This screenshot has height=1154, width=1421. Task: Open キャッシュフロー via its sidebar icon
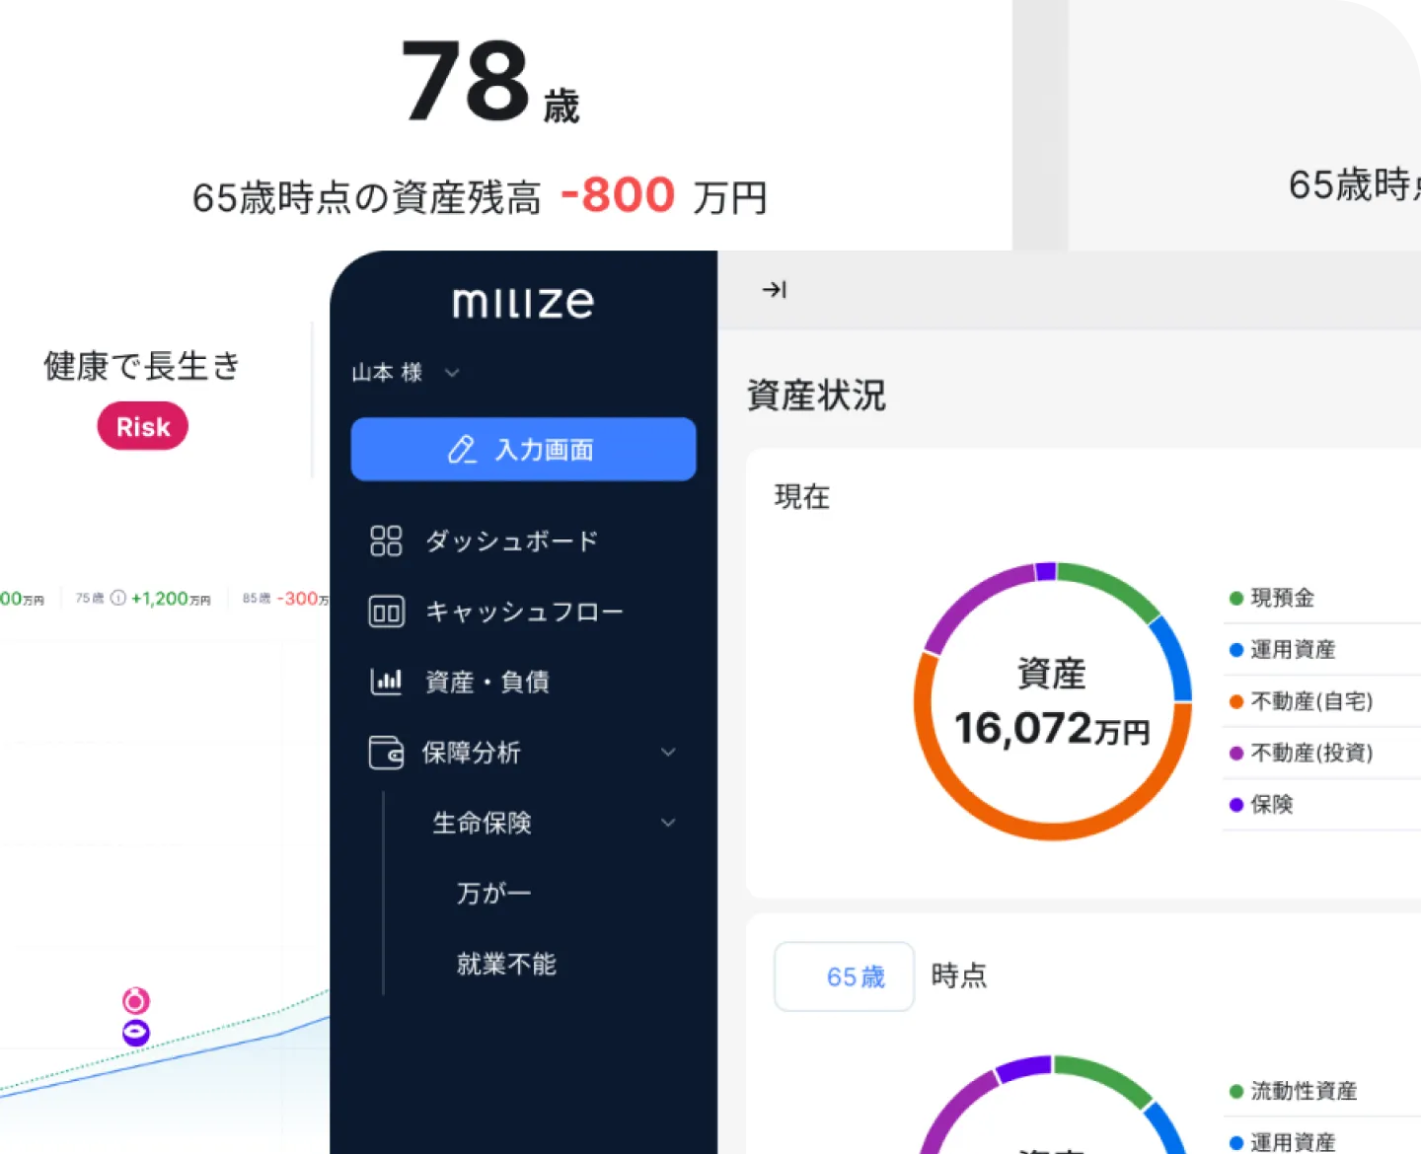click(386, 612)
